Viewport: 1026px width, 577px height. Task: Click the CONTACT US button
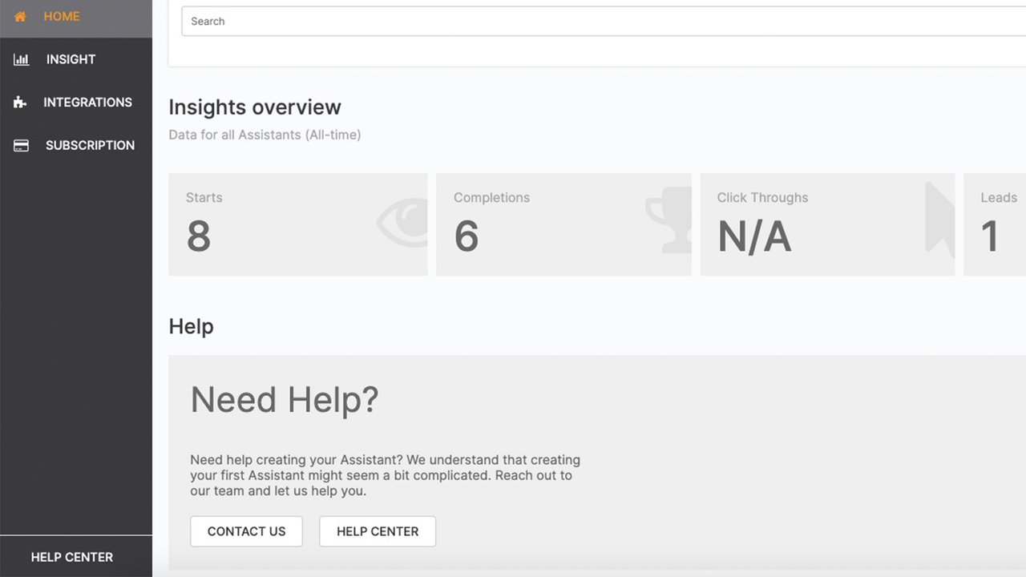tap(246, 531)
